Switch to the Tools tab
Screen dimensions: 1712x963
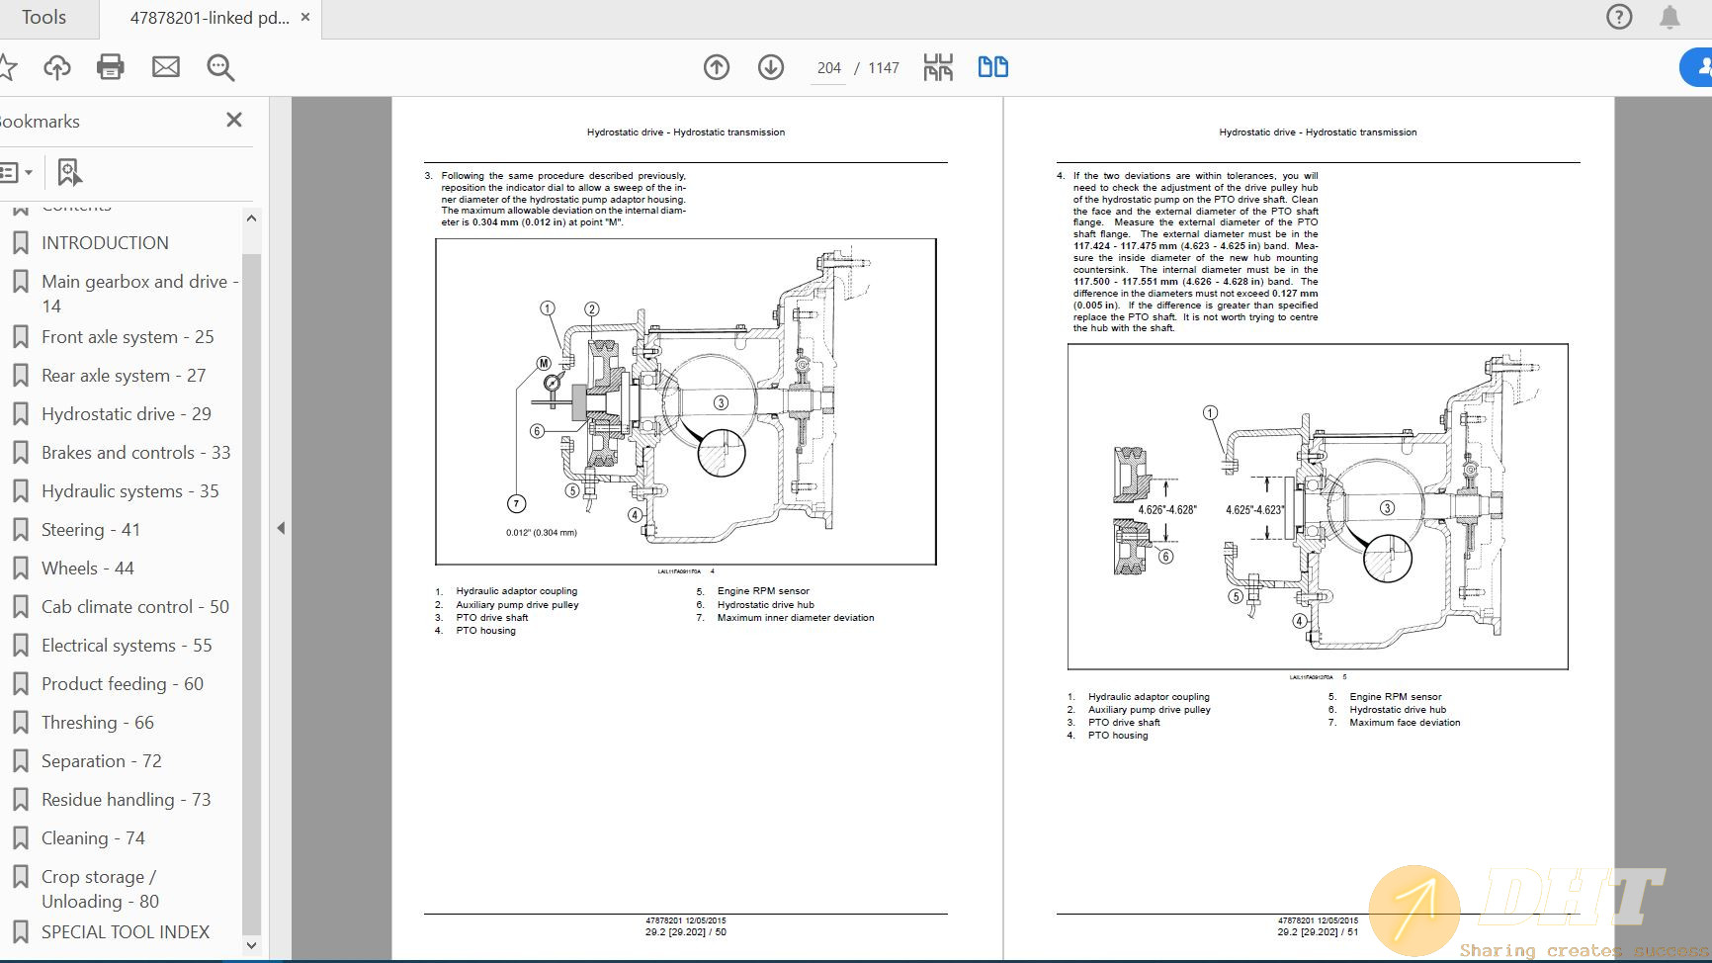(x=46, y=17)
